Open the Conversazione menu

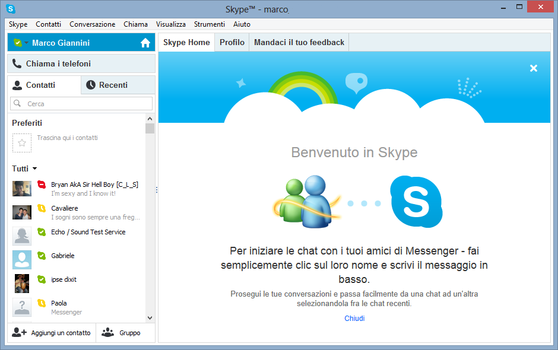pos(92,24)
